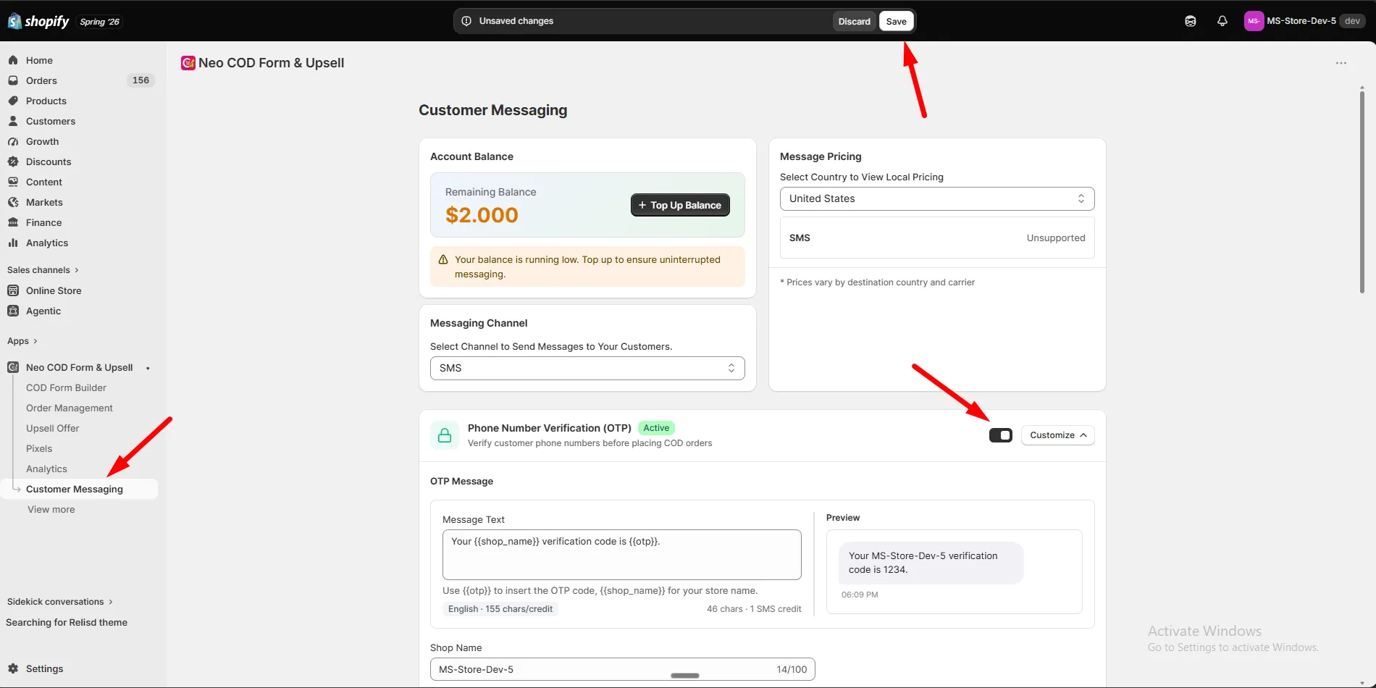1376x688 pixels.
Task: Click the Agentic channel icon
Action: coord(13,311)
